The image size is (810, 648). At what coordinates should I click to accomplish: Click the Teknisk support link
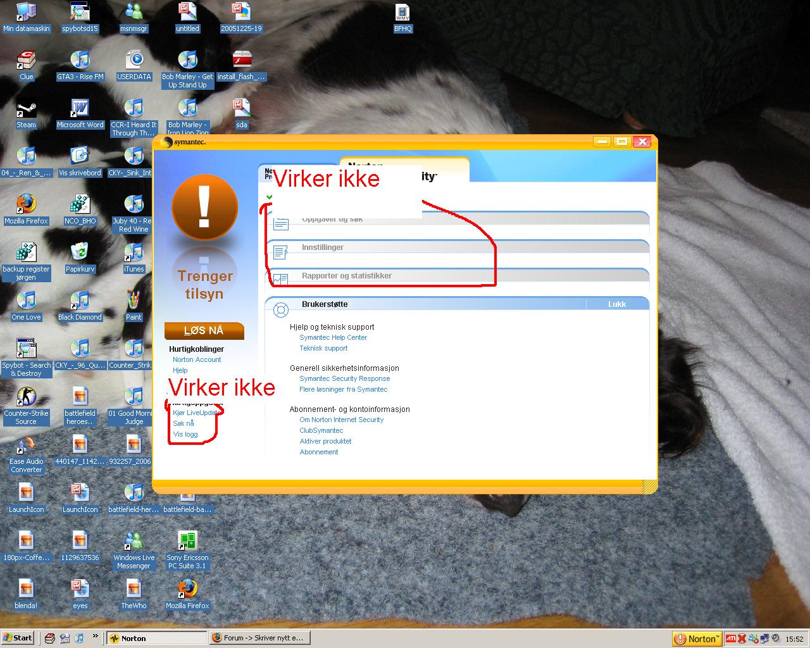323,348
